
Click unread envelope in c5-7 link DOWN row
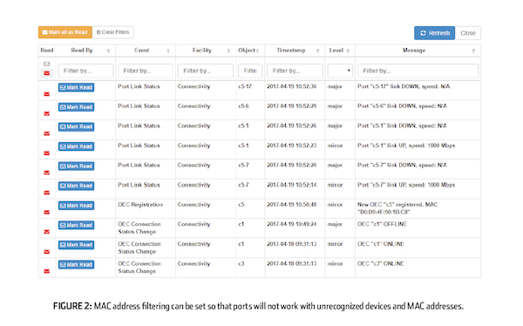point(47,173)
